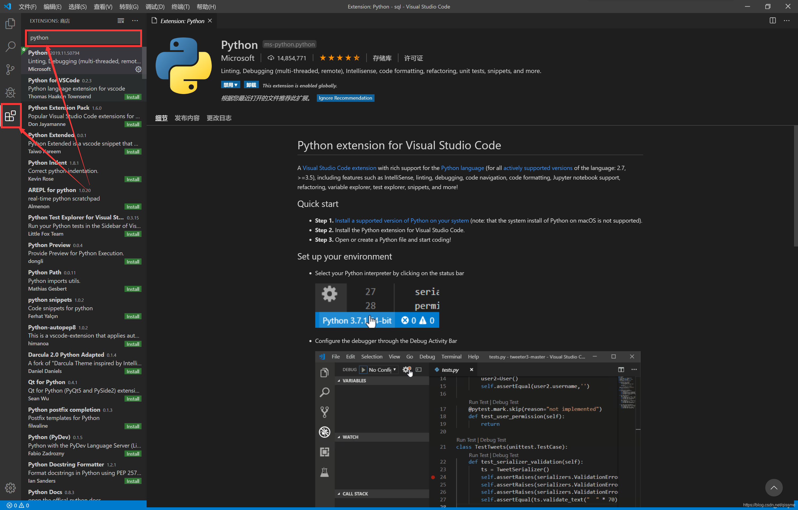Install Qt for Python extension
798x510 pixels.
[x=133, y=399]
